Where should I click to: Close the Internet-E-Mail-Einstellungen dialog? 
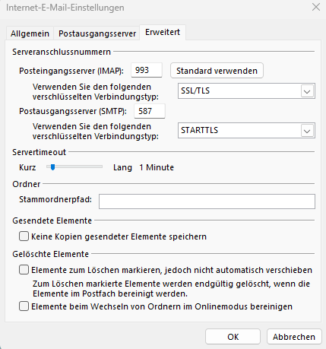pyautogui.click(x=316, y=7)
